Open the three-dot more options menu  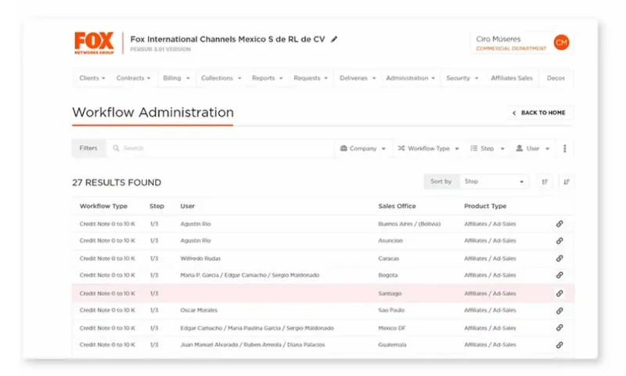coord(565,148)
